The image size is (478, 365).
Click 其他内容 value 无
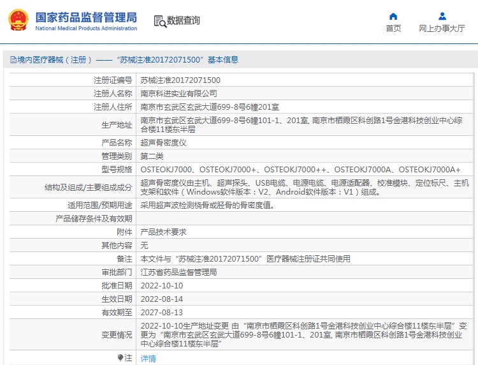[144, 246]
